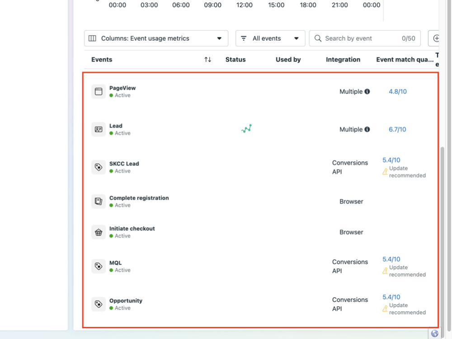Click the MQL tag icon
The height and width of the screenshot is (339, 452).
coord(99,266)
